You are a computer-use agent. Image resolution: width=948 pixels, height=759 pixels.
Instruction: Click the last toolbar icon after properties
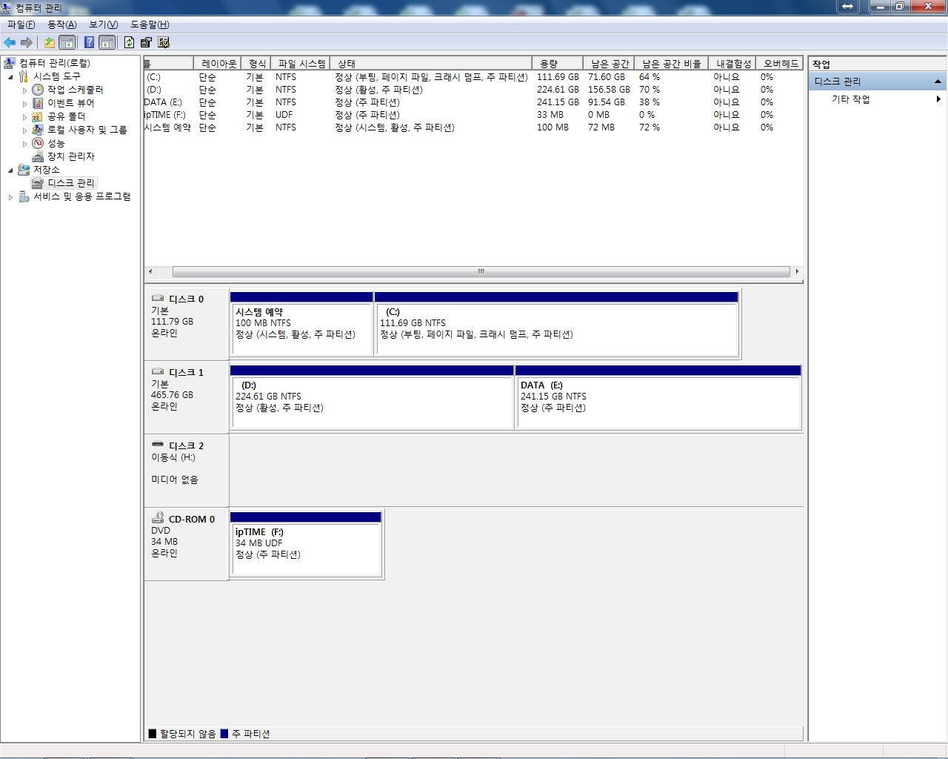coord(164,43)
